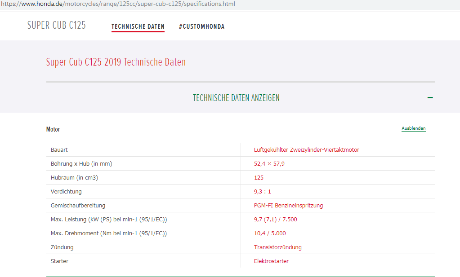Viewport: 460px width, 277px height.
Task: Click the Ausblenden link for Motor
Action: 413,128
